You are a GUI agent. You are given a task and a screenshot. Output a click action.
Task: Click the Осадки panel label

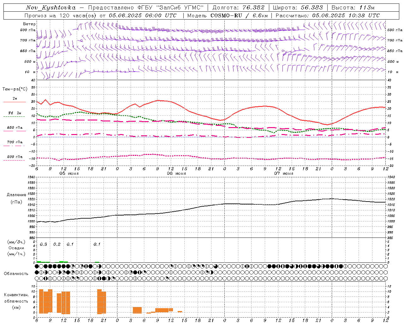tap(16, 248)
